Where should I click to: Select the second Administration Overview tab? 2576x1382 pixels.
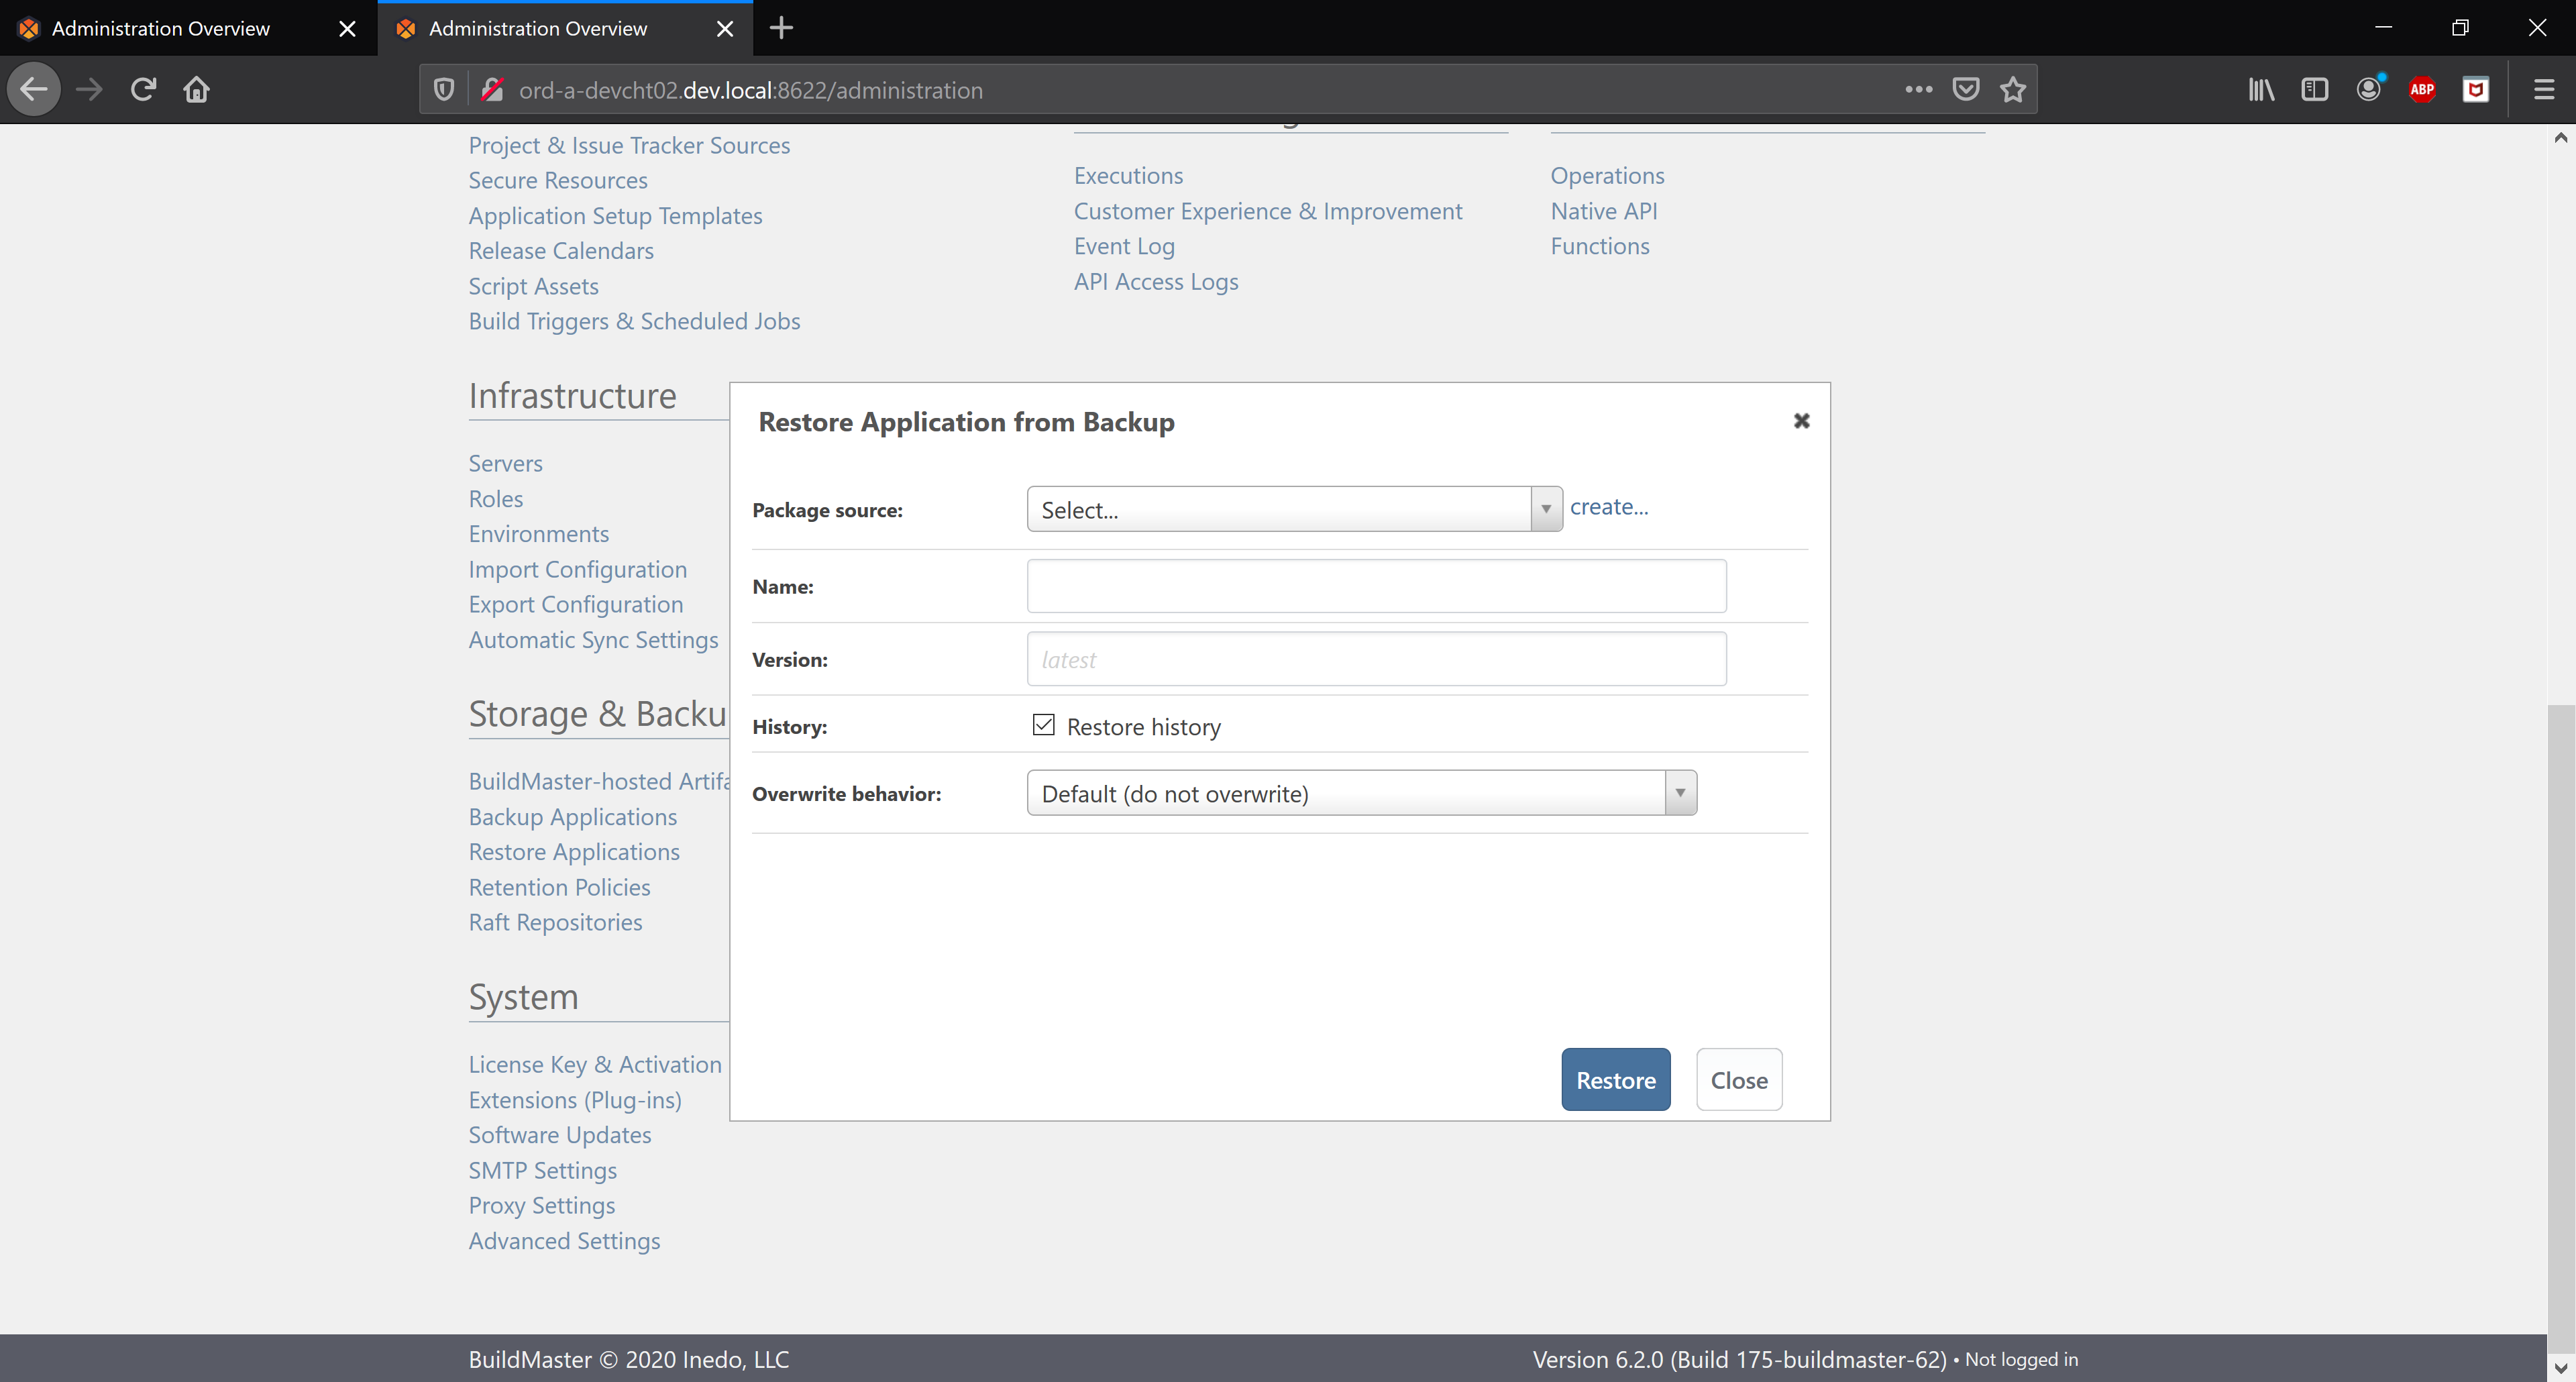tap(566, 28)
